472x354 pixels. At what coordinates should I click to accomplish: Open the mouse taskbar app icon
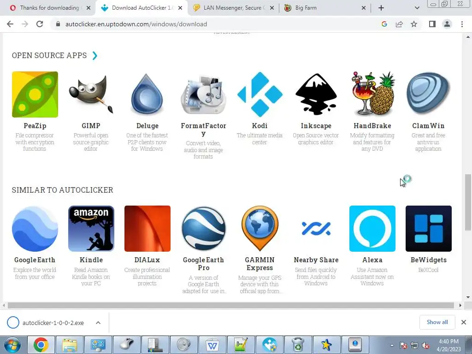coord(127,345)
